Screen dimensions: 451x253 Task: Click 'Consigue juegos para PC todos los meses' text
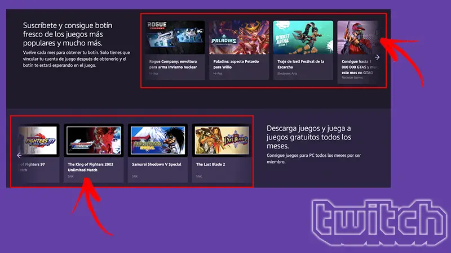(313, 159)
